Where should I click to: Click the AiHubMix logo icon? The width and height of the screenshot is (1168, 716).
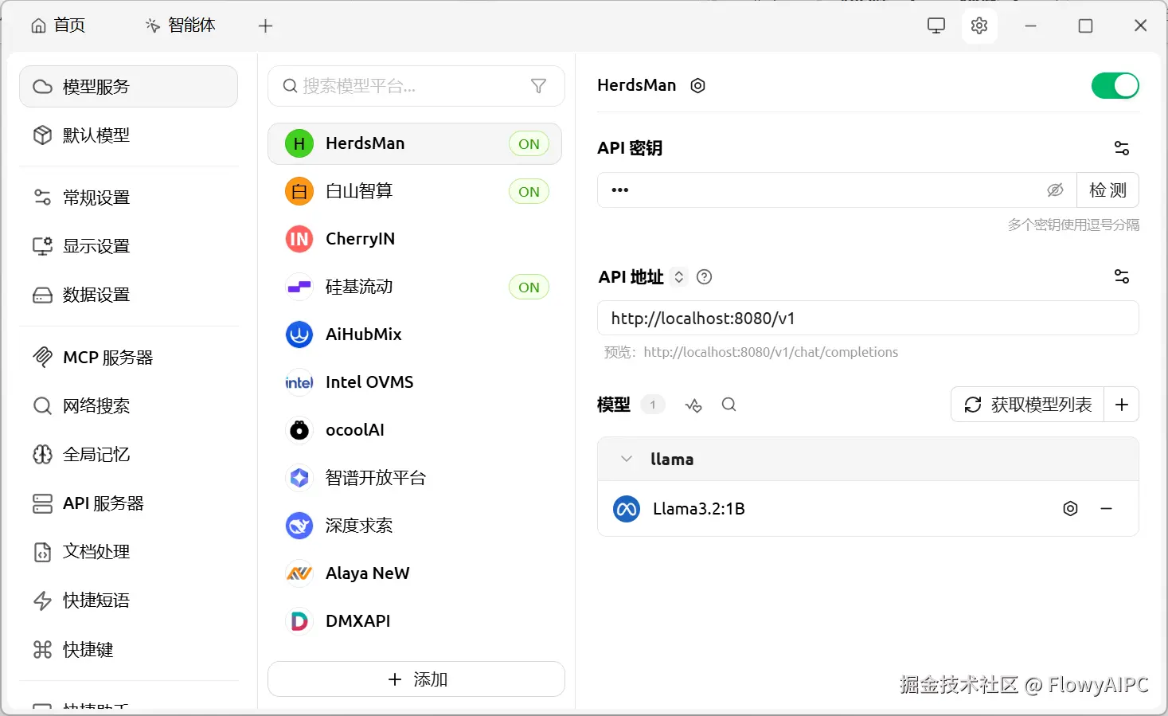(x=299, y=335)
